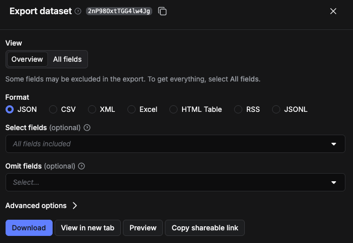Click the help icon beside Omit fields
The height and width of the screenshot is (243, 353).
81,166
